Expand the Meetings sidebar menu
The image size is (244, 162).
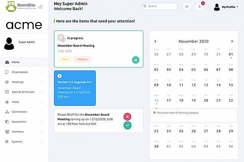click(24, 82)
